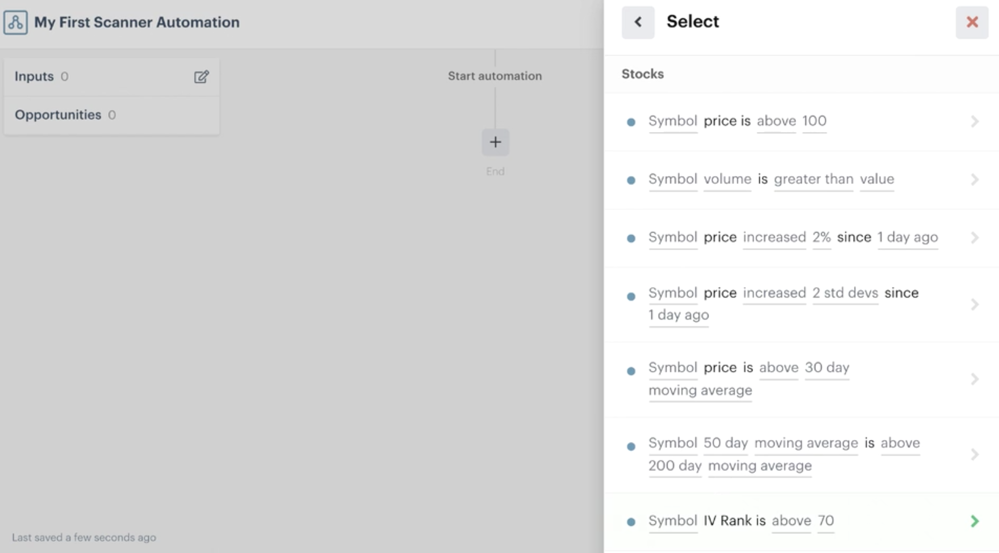
Task: Go back using the left arrow button
Action: coord(638,22)
